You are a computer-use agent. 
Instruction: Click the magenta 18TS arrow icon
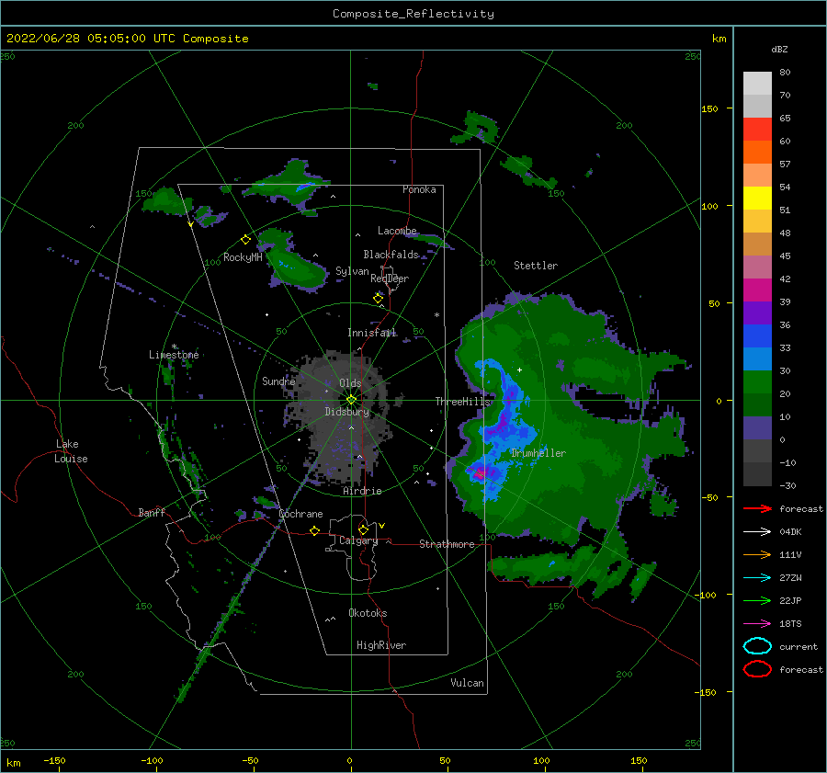(x=757, y=624)
